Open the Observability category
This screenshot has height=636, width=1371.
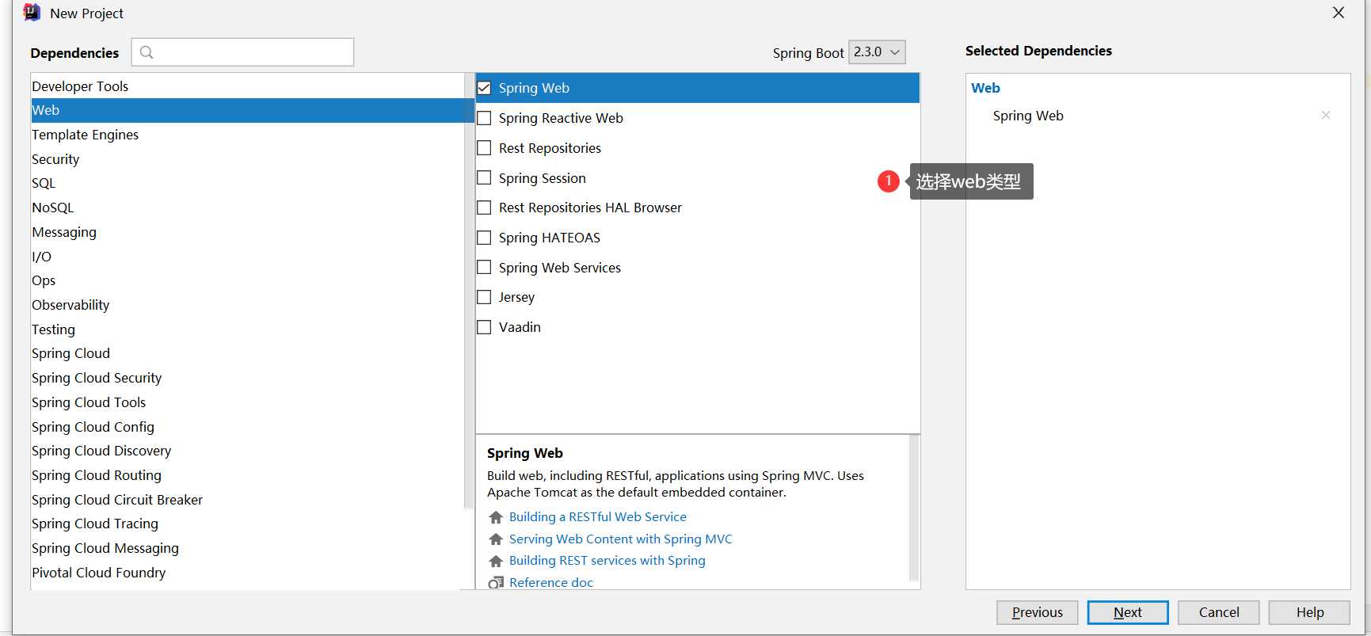[247, 305]
